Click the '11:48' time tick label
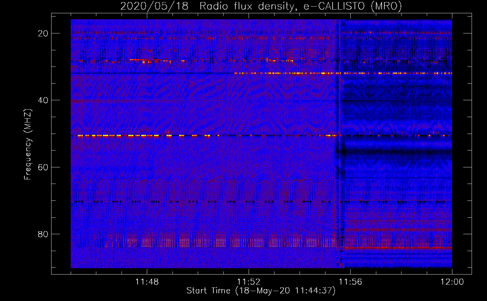Image resolution: width=487 pixels, height=301 pixels. point(147,282)
